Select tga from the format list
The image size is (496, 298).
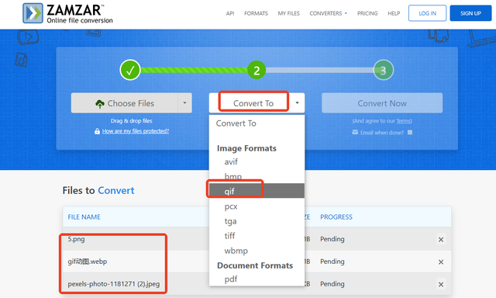tap(257, 221)
